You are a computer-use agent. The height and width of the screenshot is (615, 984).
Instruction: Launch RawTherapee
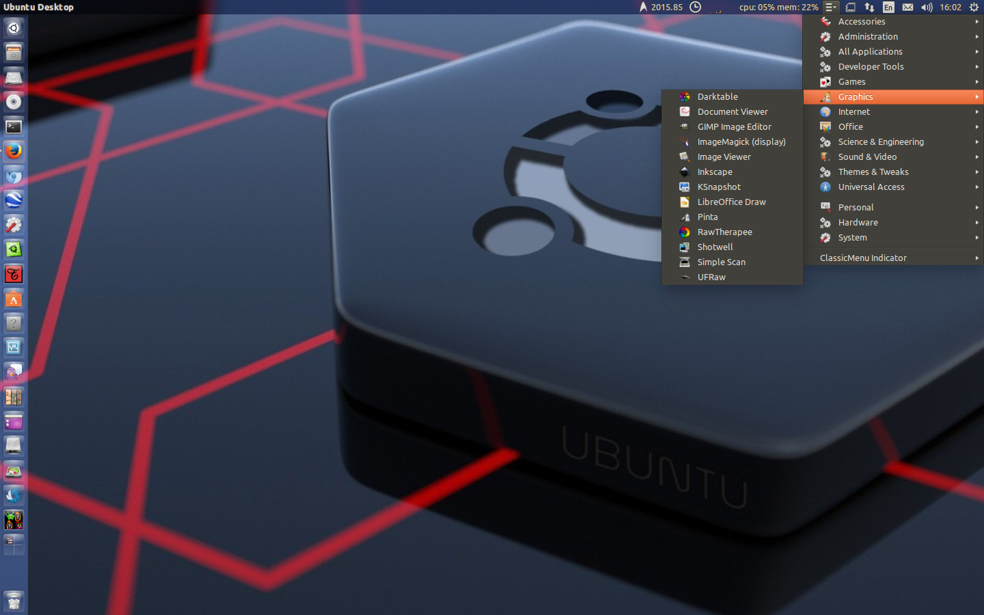point(732,232)
